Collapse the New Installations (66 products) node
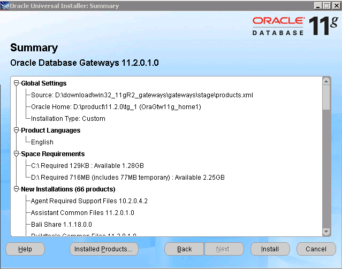The height and width of the screenshot is (269, 342). pos(16,189)
